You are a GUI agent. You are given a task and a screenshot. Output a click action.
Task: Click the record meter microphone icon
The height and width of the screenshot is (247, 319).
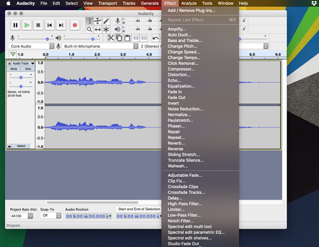point(117,21)
